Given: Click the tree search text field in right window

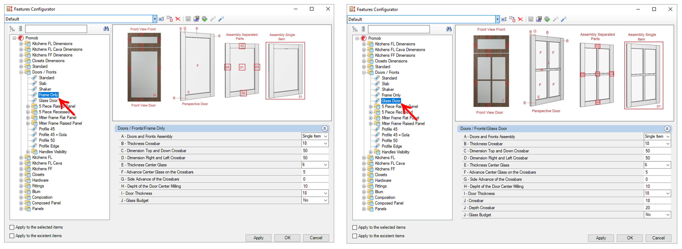Looking at the screenshot, I should [399, 29].
